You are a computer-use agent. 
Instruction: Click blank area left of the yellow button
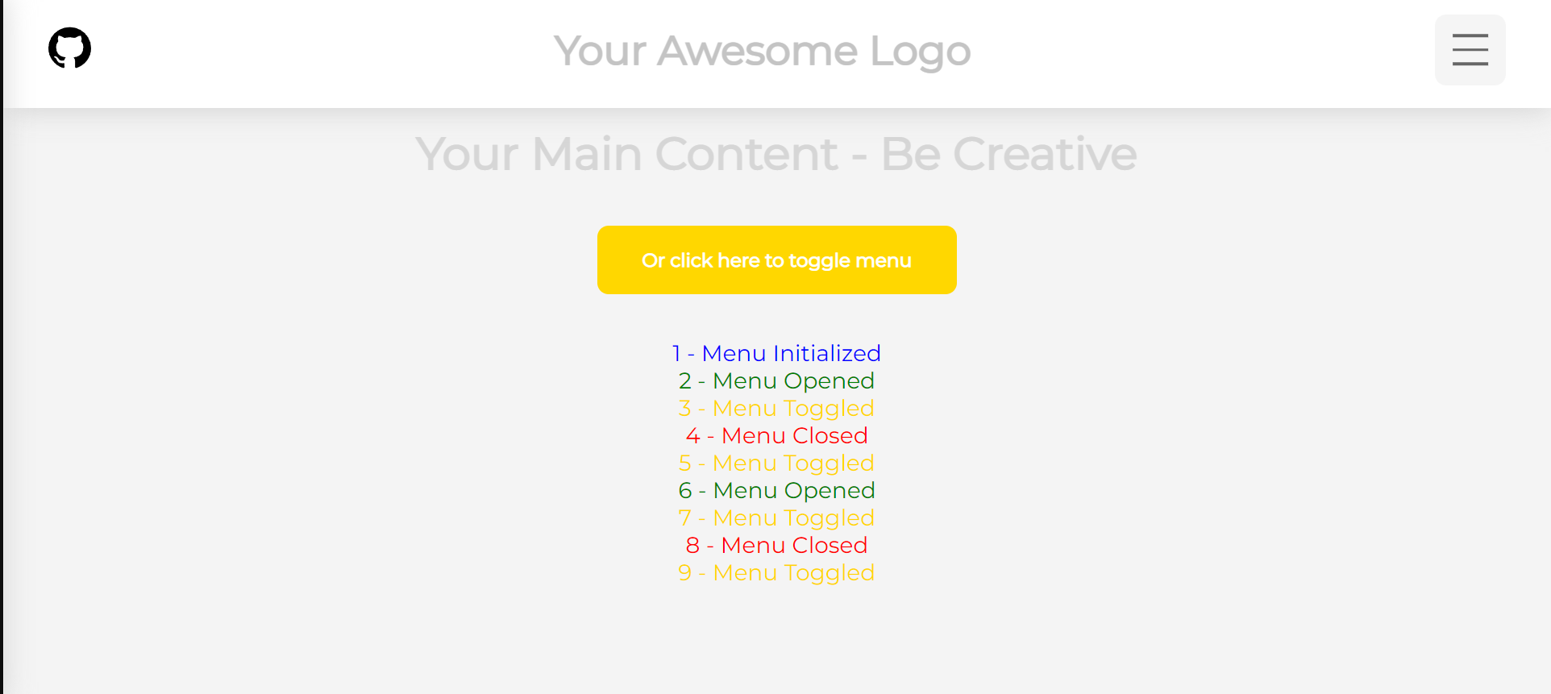click(322, 260)
